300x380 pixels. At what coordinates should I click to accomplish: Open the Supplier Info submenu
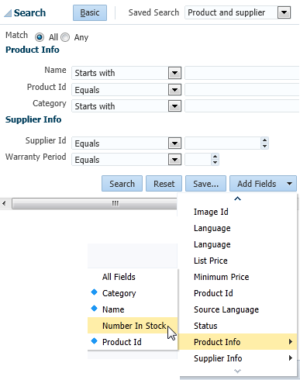(x=238, y=358)
